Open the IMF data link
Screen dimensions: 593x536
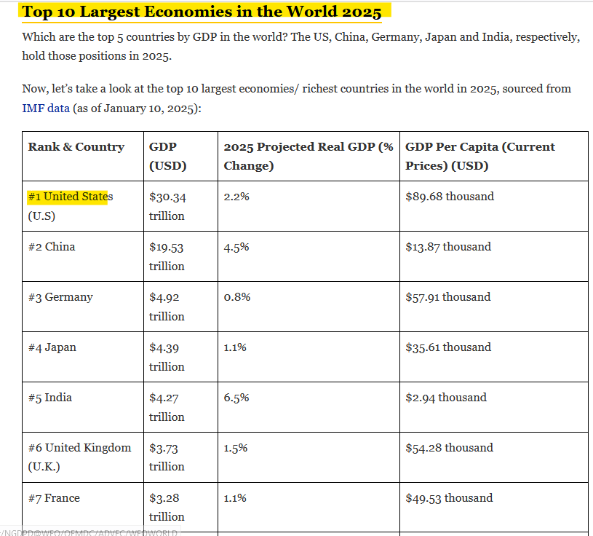(46, 109)
